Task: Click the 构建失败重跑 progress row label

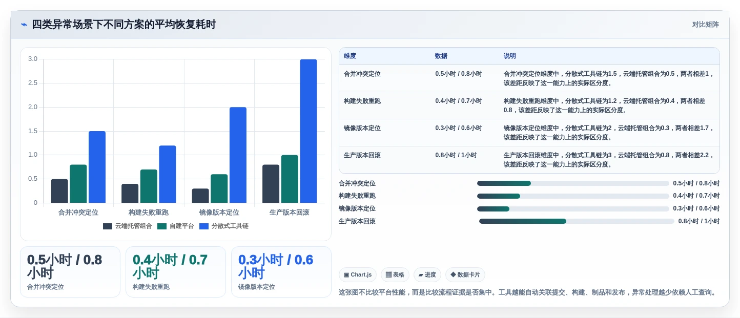Action: point(357,196)
